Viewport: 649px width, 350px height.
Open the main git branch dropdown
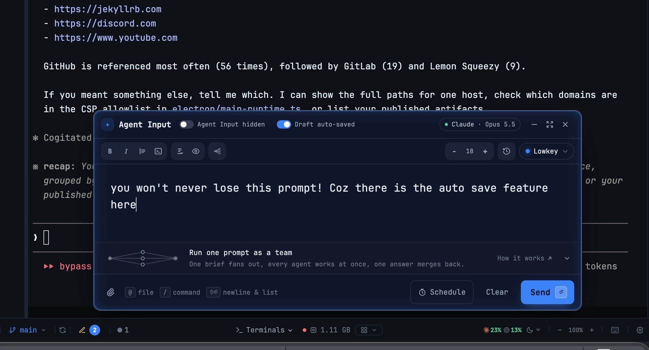27,330
